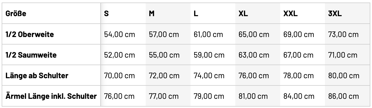
Task: Click the 80,00 cm length value
Action: point(343,76)
